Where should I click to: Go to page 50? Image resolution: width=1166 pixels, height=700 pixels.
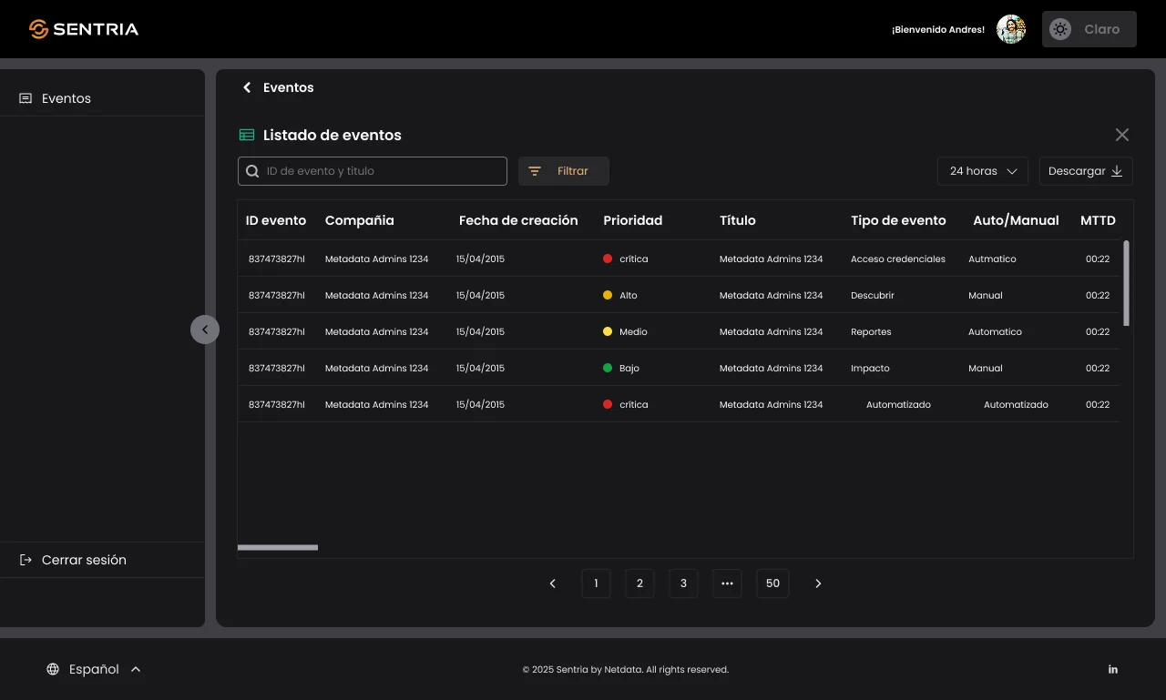pyautogui.click(x=772, y=583)
